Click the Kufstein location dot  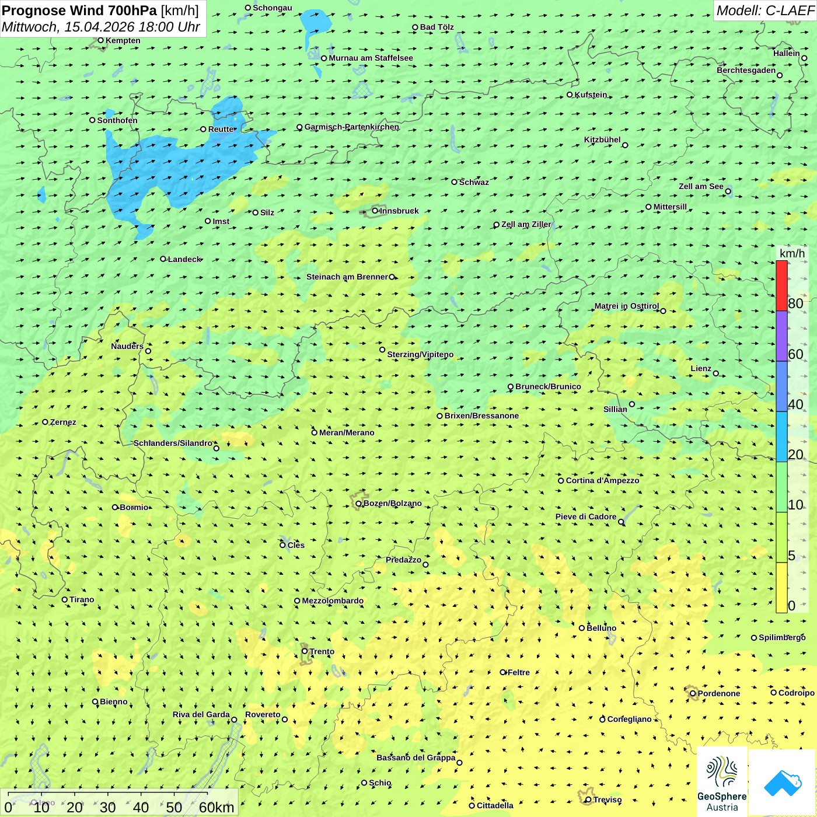[570, 95]
